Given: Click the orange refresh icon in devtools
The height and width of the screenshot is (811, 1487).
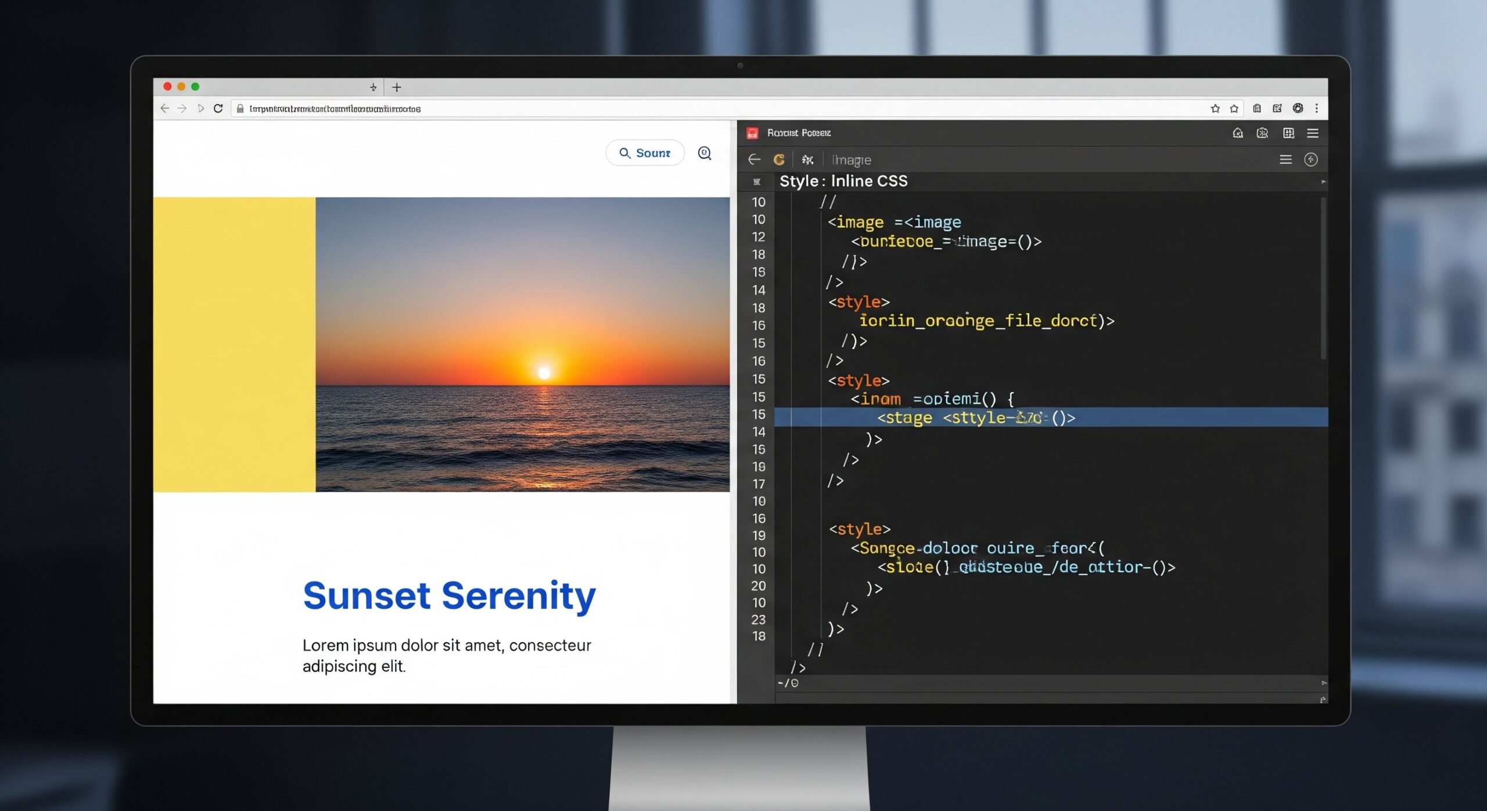Looking at the screenshot, I should pos(779,159).
